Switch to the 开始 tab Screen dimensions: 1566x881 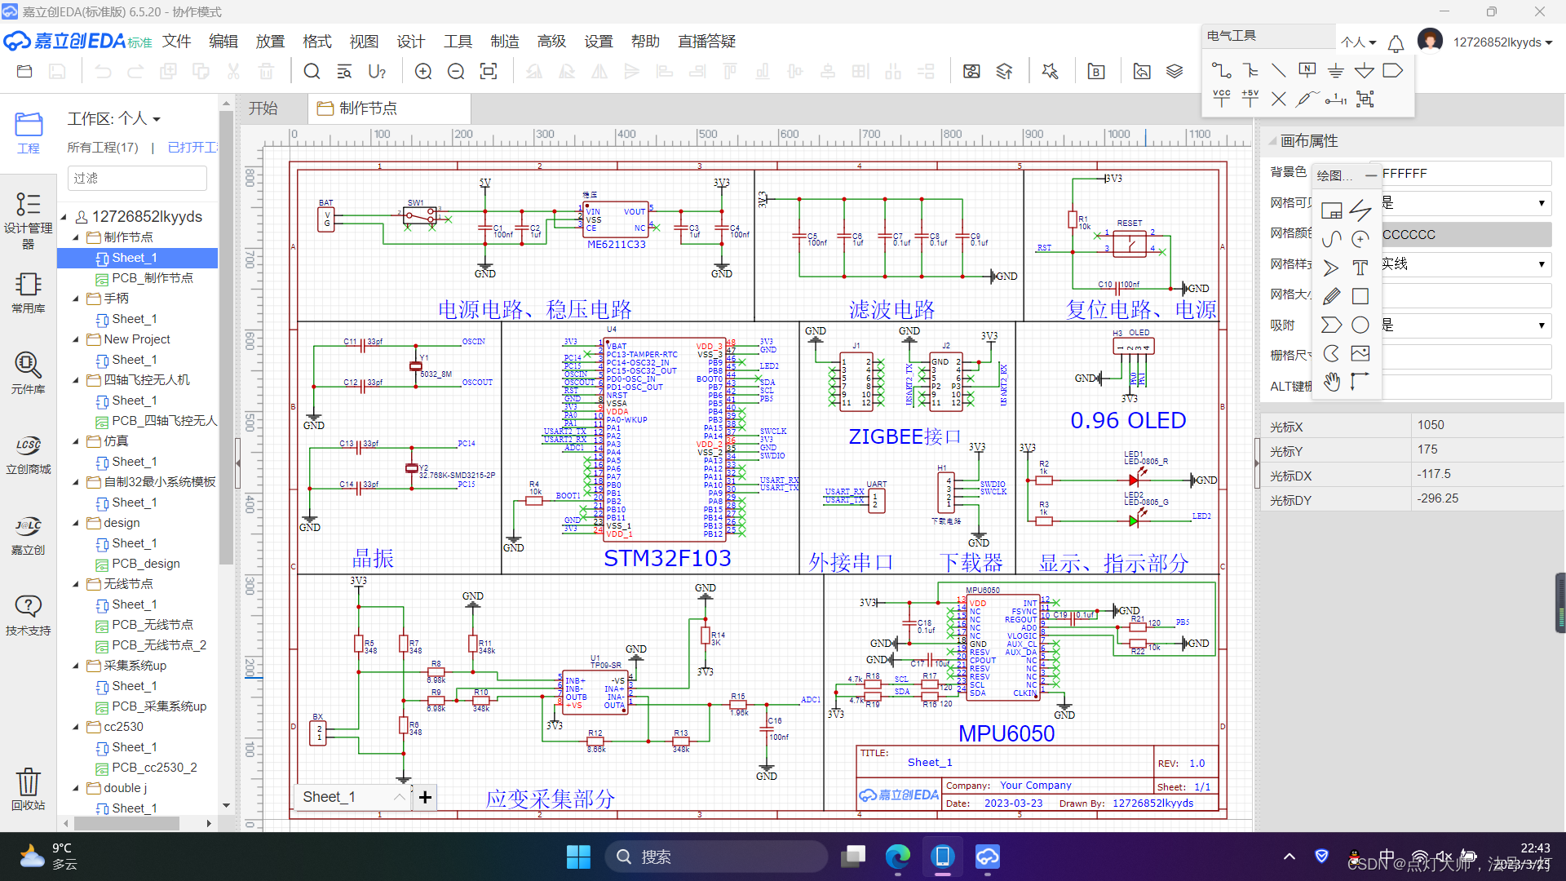click(x=263, y=108)
